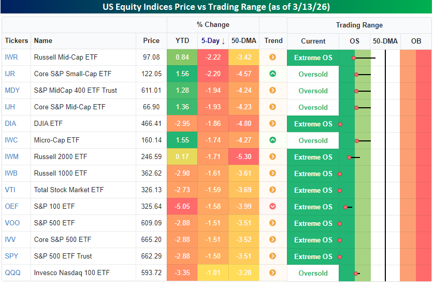Click the DIA sideways trend icon
Screen dimensions: 433x287
272,124
